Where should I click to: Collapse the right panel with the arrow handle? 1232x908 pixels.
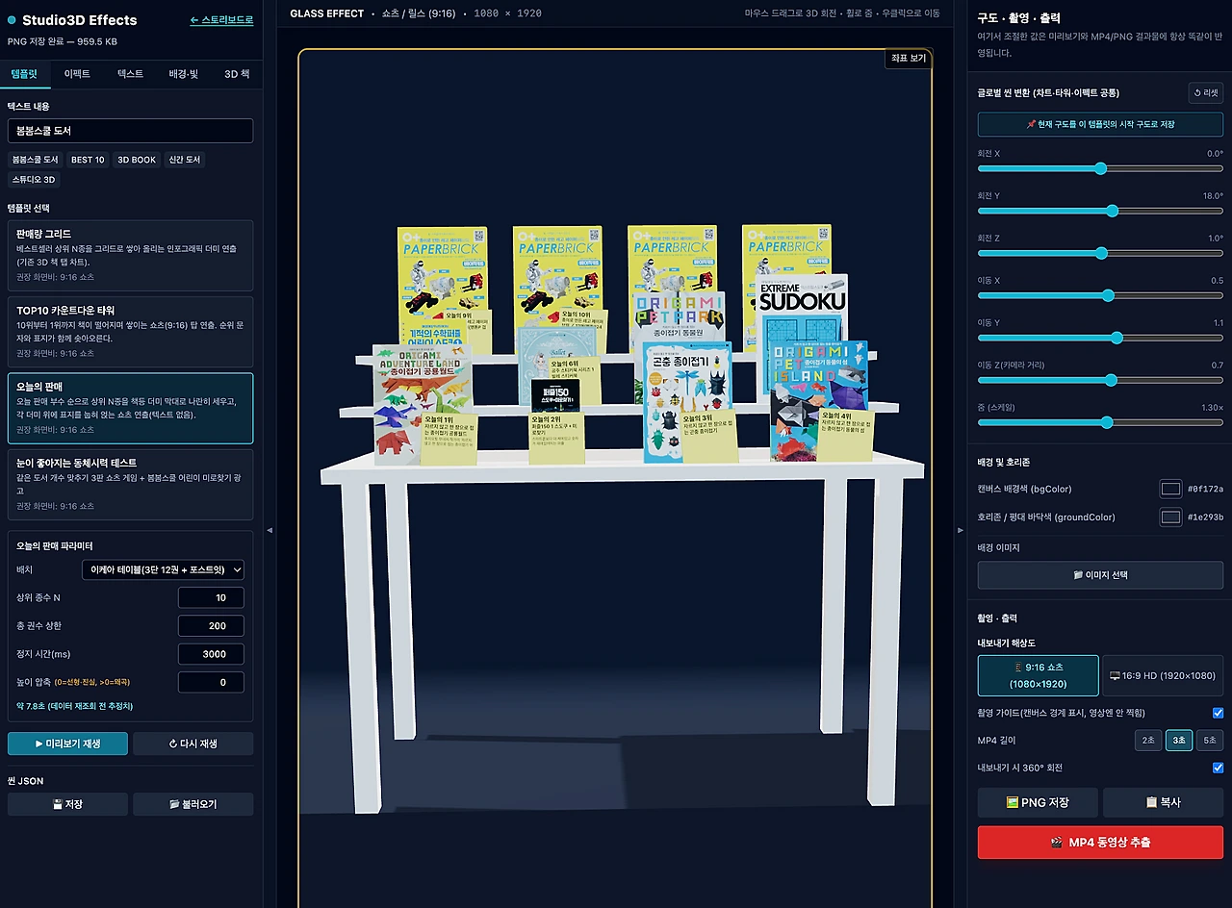point(960,530)
